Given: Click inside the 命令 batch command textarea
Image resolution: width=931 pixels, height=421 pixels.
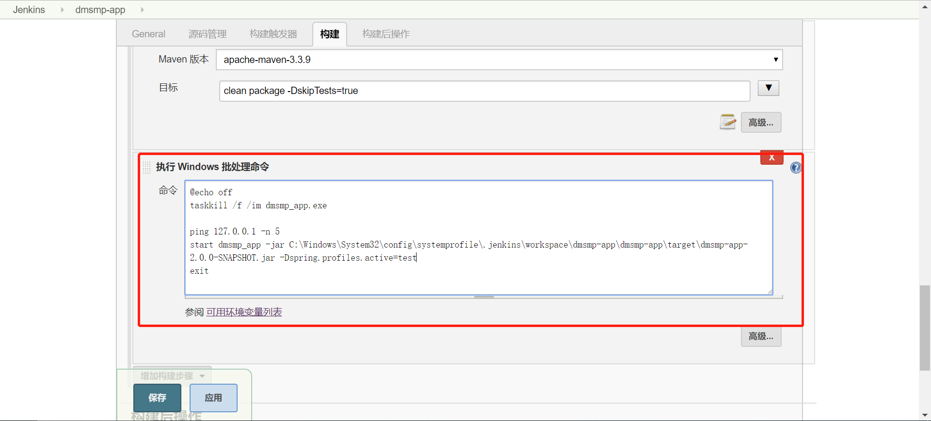Looking at the screenshot, I should click(x=479, y=237).
